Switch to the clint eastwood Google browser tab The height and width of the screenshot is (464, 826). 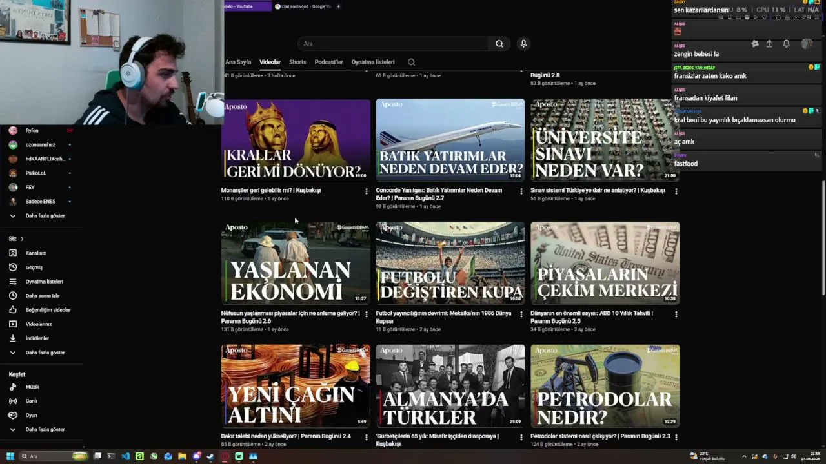(x=303, y=6)
